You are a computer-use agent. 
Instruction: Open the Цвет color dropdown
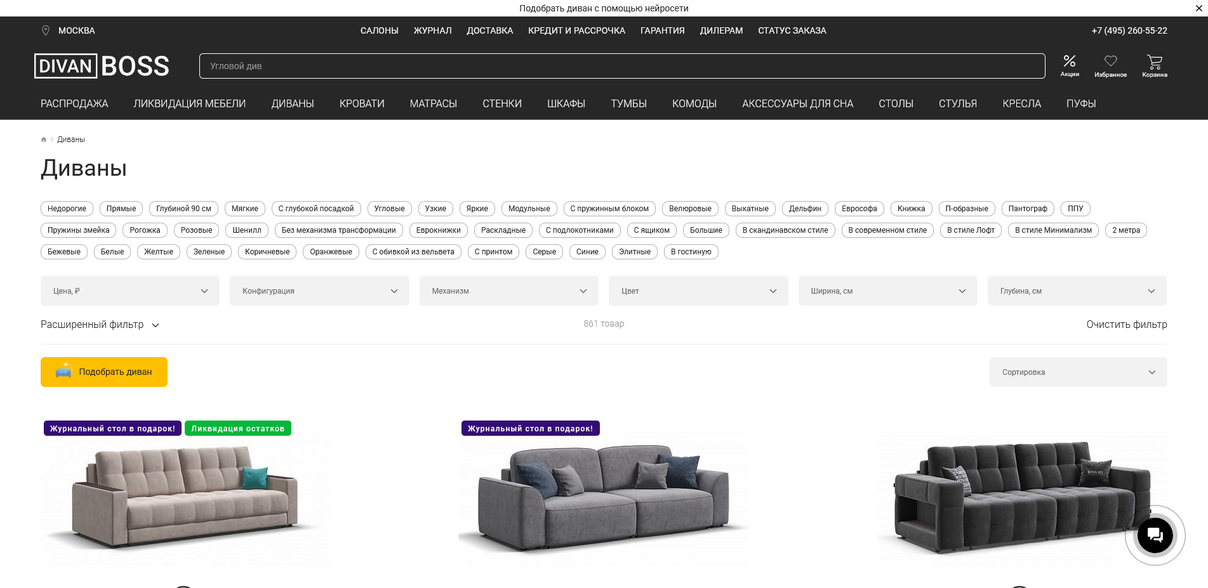click(x=698, y=291)
